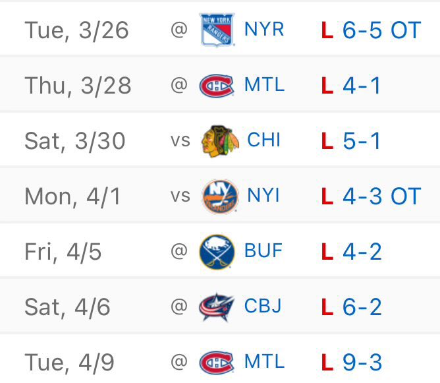The width and height of the screenshot is (440, 383).
Task: Select the Sat, 4/6 game row date
Action: (x=67, y=307)
